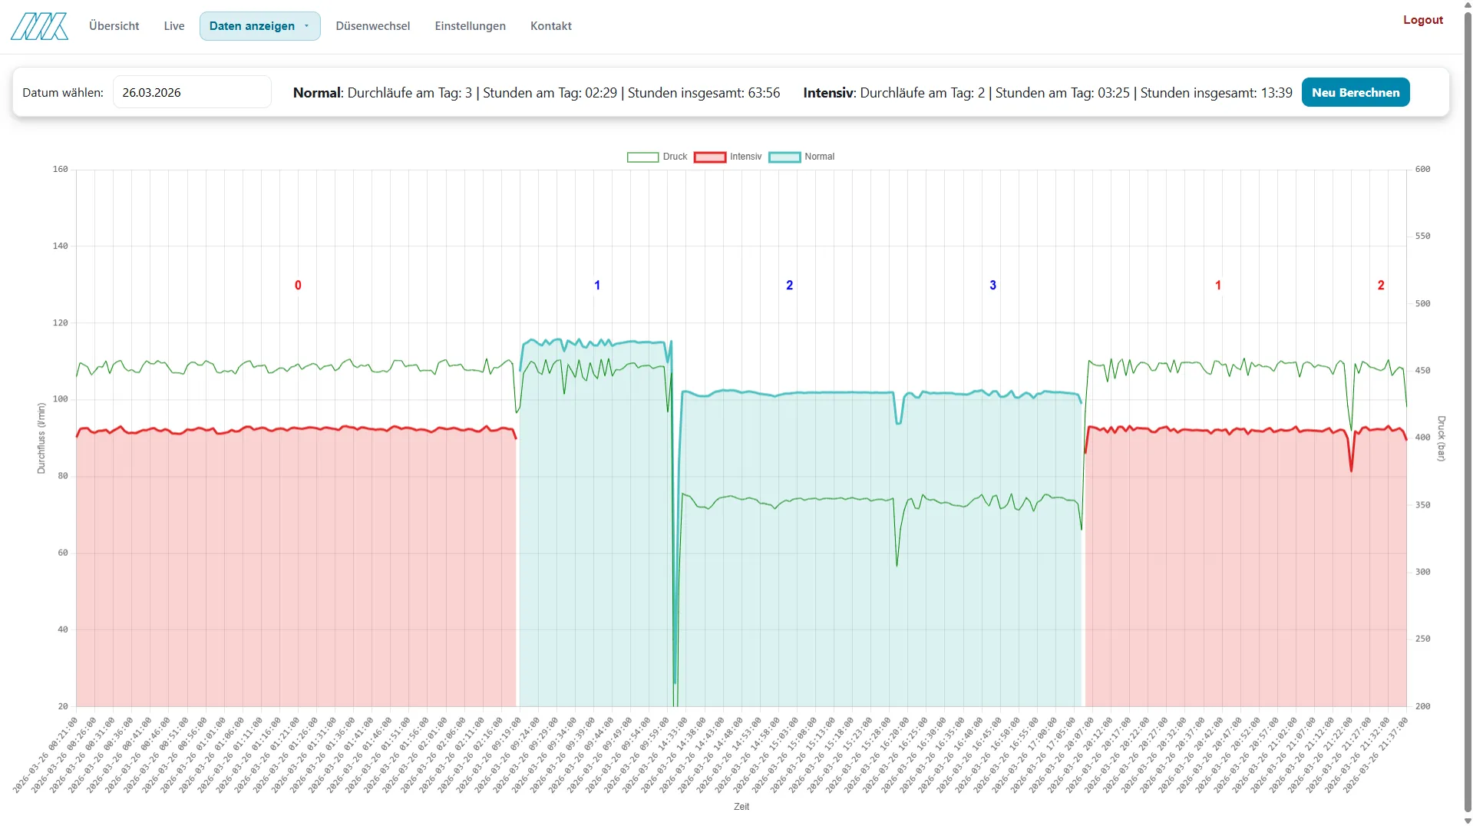Screen dimensions: 1473x826
Task: Toggle the Normal series legend swatch
Action: tap(784, 157)
